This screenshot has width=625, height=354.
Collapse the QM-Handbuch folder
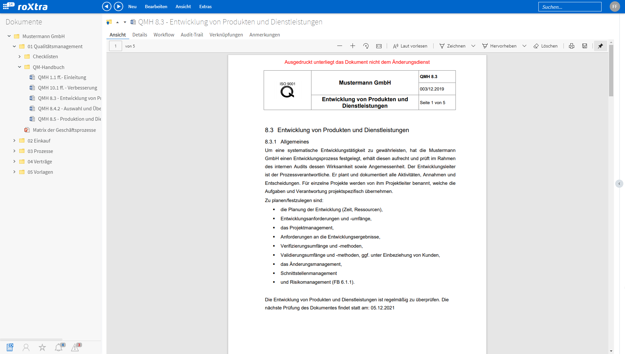(20, 67)
